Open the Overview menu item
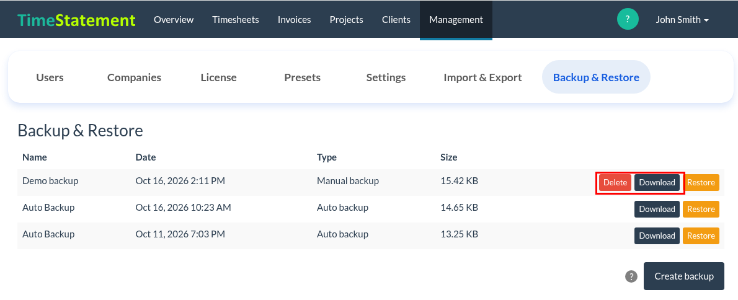This screenshot has width=738, height=300. pos(174,20)
